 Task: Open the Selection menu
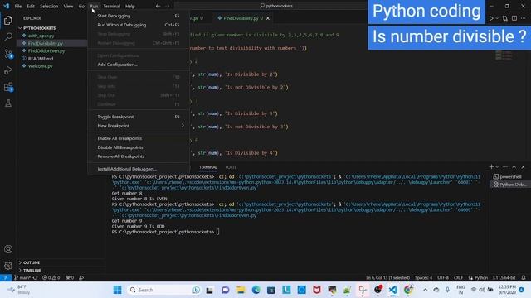click(49, 6)
